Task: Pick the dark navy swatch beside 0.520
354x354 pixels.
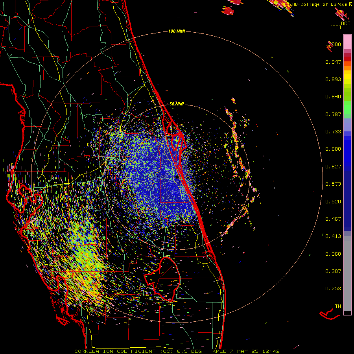Action: point(347,201)
